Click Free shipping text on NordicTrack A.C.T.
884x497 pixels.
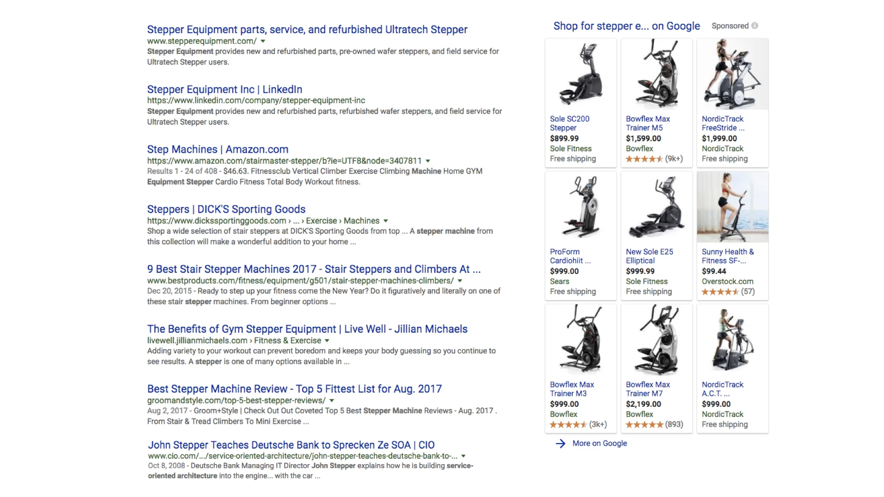pos(725,424)
